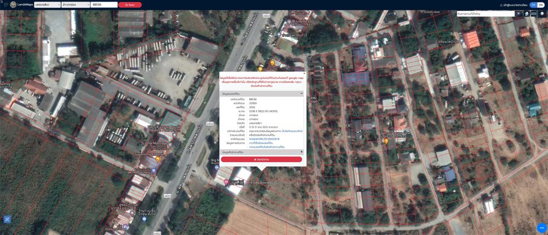Click the red navigate button in popup
548x235 pixels.
pyautogui.click(x=261, y=159)
